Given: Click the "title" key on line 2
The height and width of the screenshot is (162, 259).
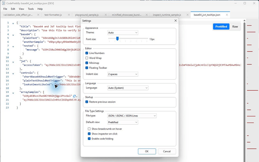Looking at the screenshot, I should (x=25, y=26).
